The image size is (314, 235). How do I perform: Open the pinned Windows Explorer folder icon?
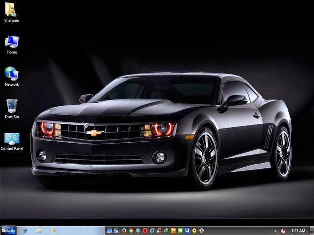tap(39, 231)
